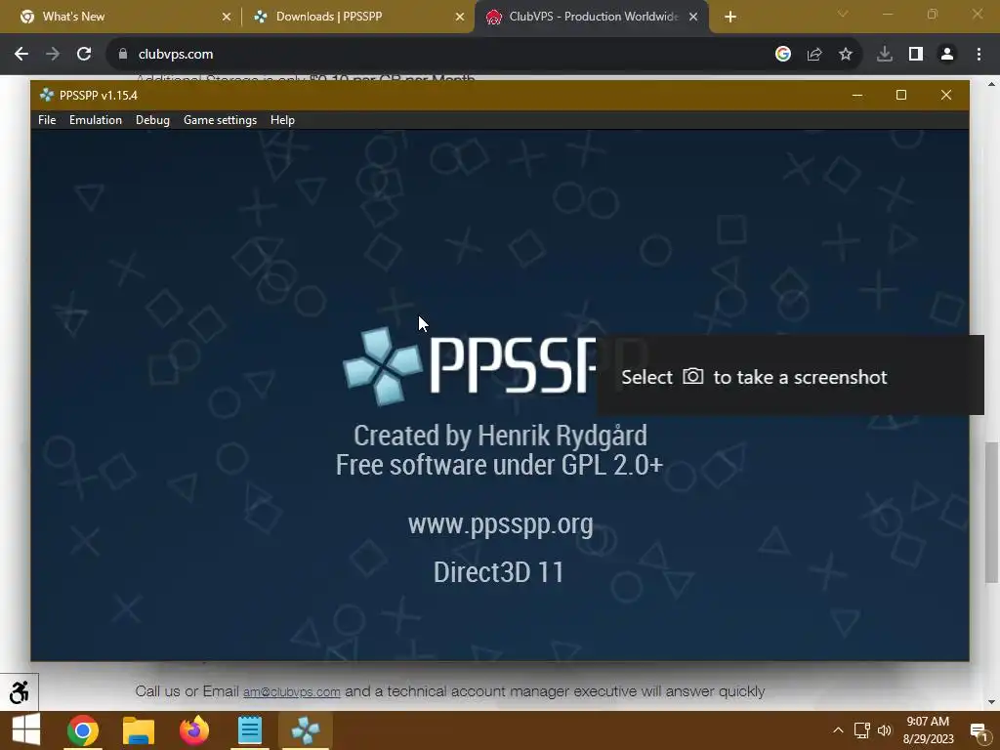
Task: Close the What's New tab
Action: click(226, 17)
